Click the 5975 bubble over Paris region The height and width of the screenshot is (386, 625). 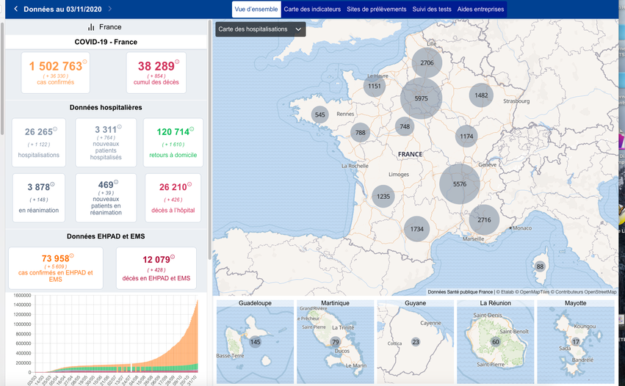421,98
